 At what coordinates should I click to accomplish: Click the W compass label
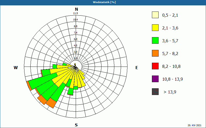[16, 68]
